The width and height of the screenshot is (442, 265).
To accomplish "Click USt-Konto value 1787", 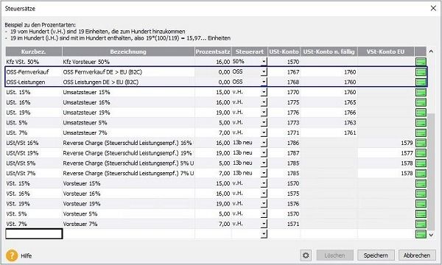I will pyautogui.click(x=293, y=153).
